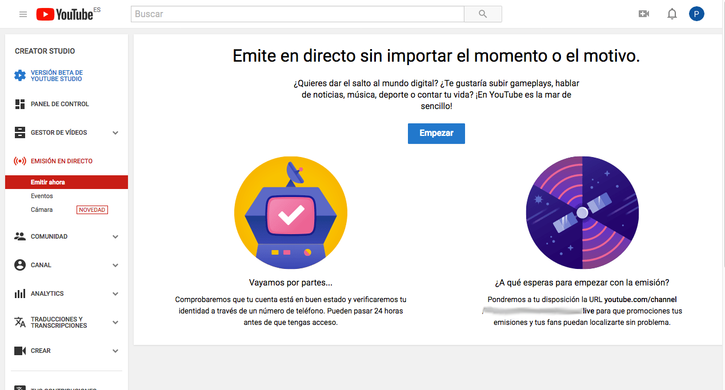Screen dimensions: 725x390
Task: Click into the Buscar search field
Action: point(297,14)
